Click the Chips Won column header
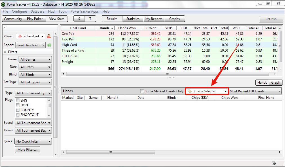The image size is (285, 167). [230, 98]
